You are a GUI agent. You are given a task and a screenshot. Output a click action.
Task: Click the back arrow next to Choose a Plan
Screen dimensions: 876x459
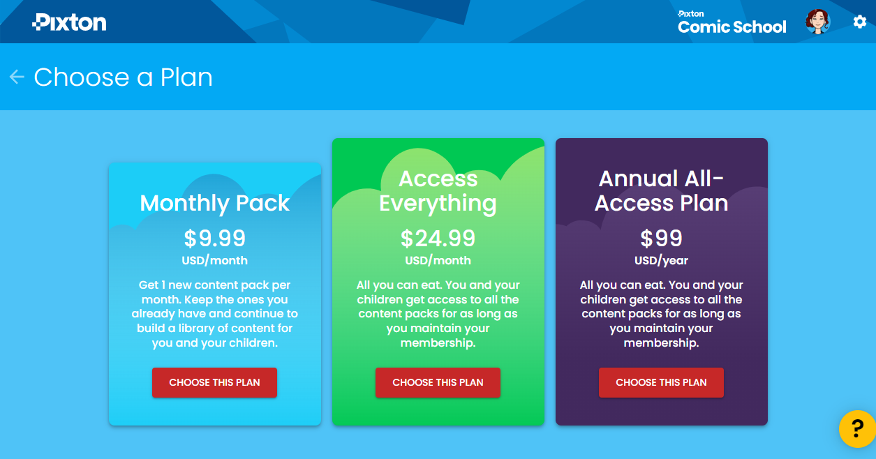[15, 77]
